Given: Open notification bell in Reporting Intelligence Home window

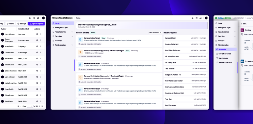Looking at the screenshot, I should (193, 18).
